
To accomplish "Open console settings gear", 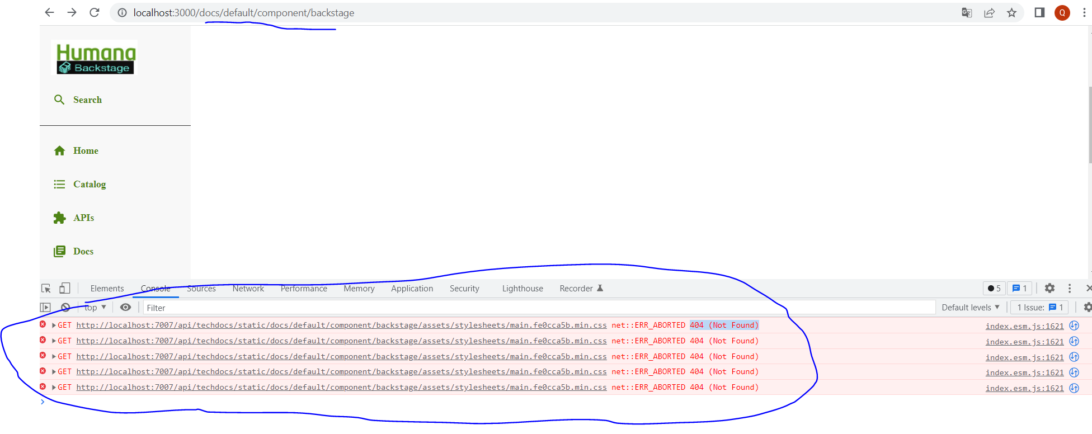I will click(1087, 307).
